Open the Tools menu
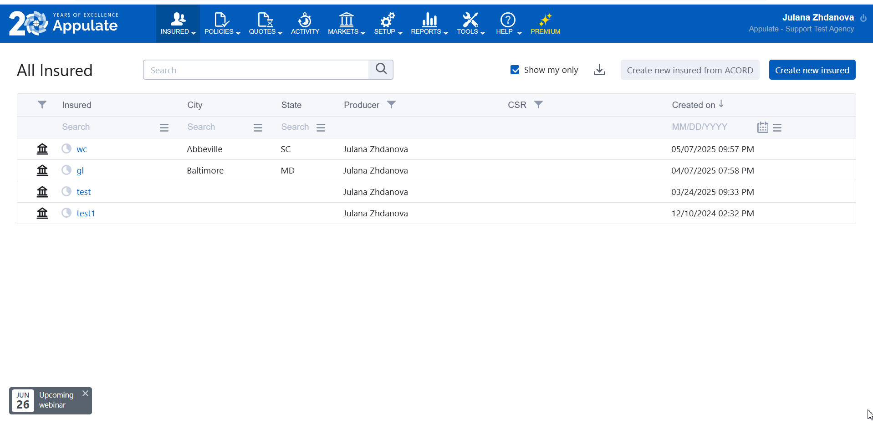 pos(470,24)
